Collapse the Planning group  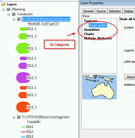tap(4, 10)
